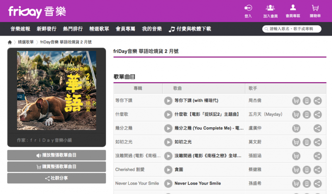332x194 pixels.
Task: Share the 貪圖 track
Action: pos(317,170)
